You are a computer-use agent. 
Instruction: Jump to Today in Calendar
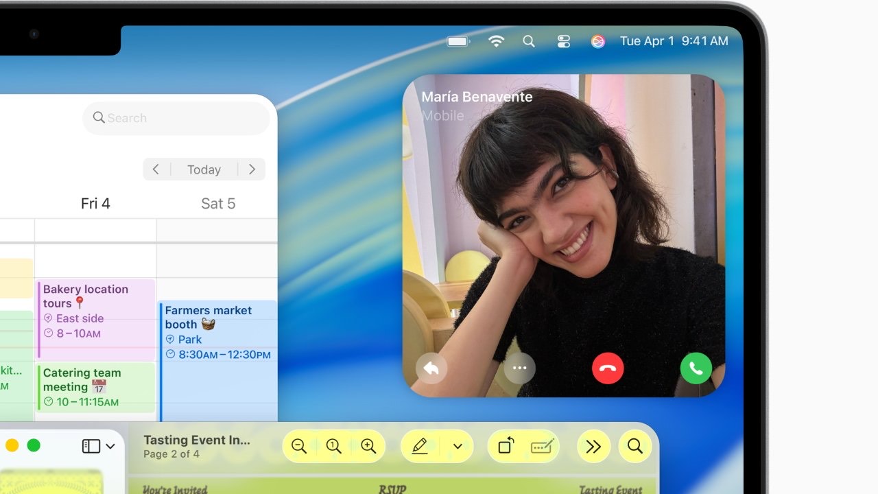pos(204,169)
